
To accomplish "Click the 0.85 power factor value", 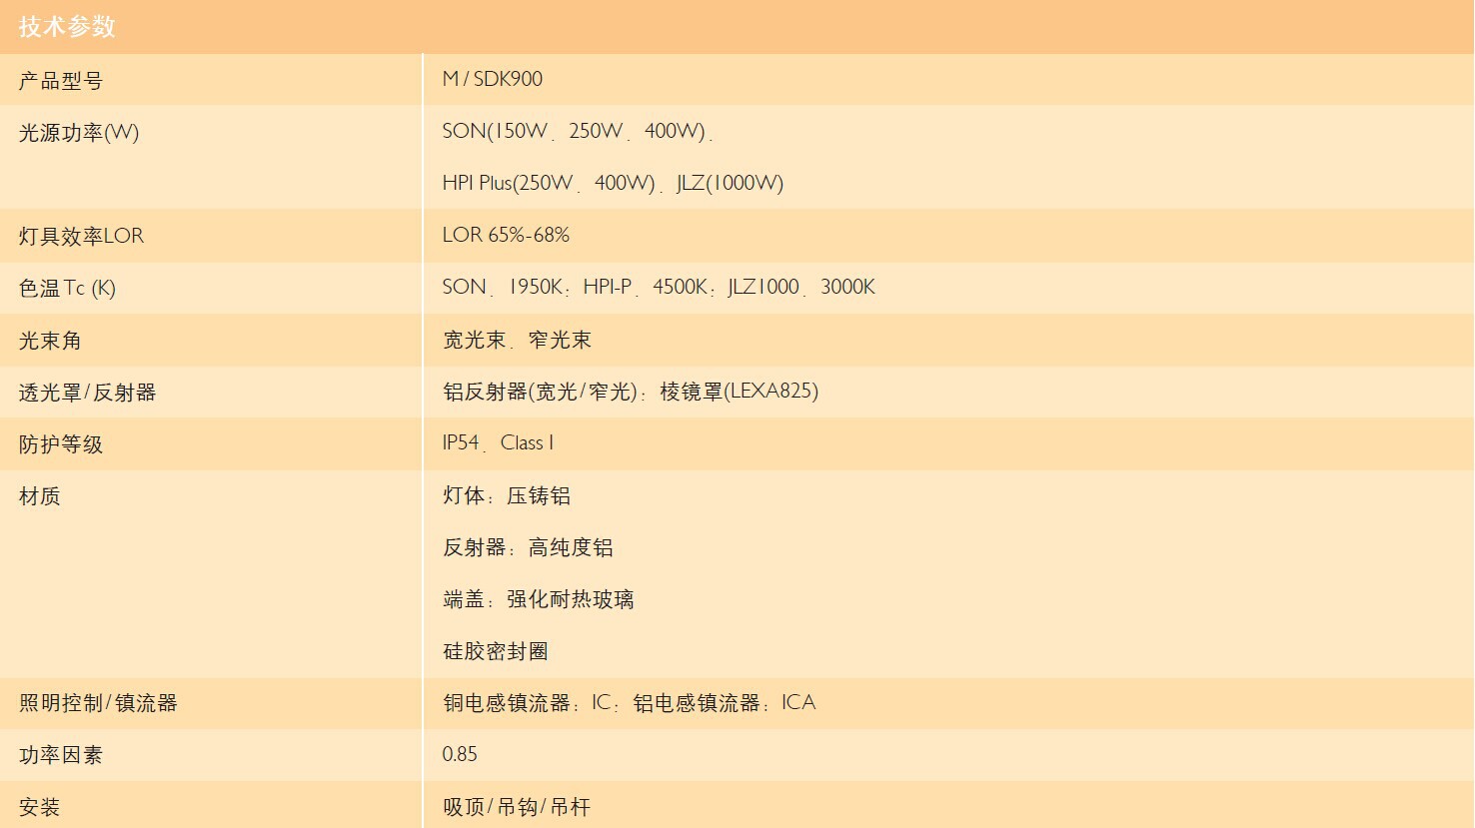I will point(460,755).
